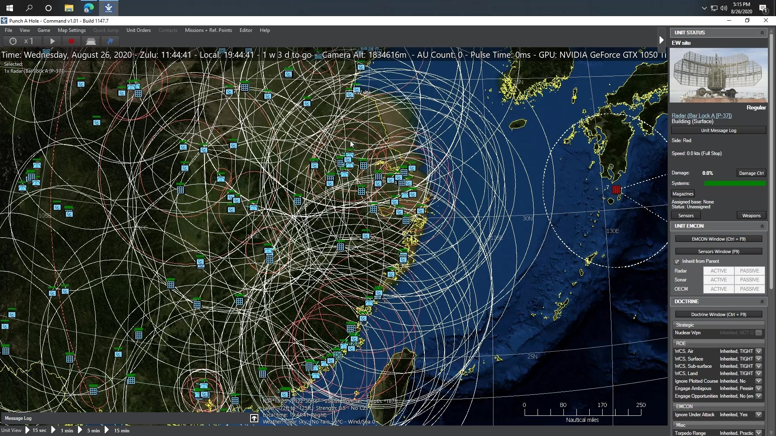Open the Magazines window

click(683, 194)
